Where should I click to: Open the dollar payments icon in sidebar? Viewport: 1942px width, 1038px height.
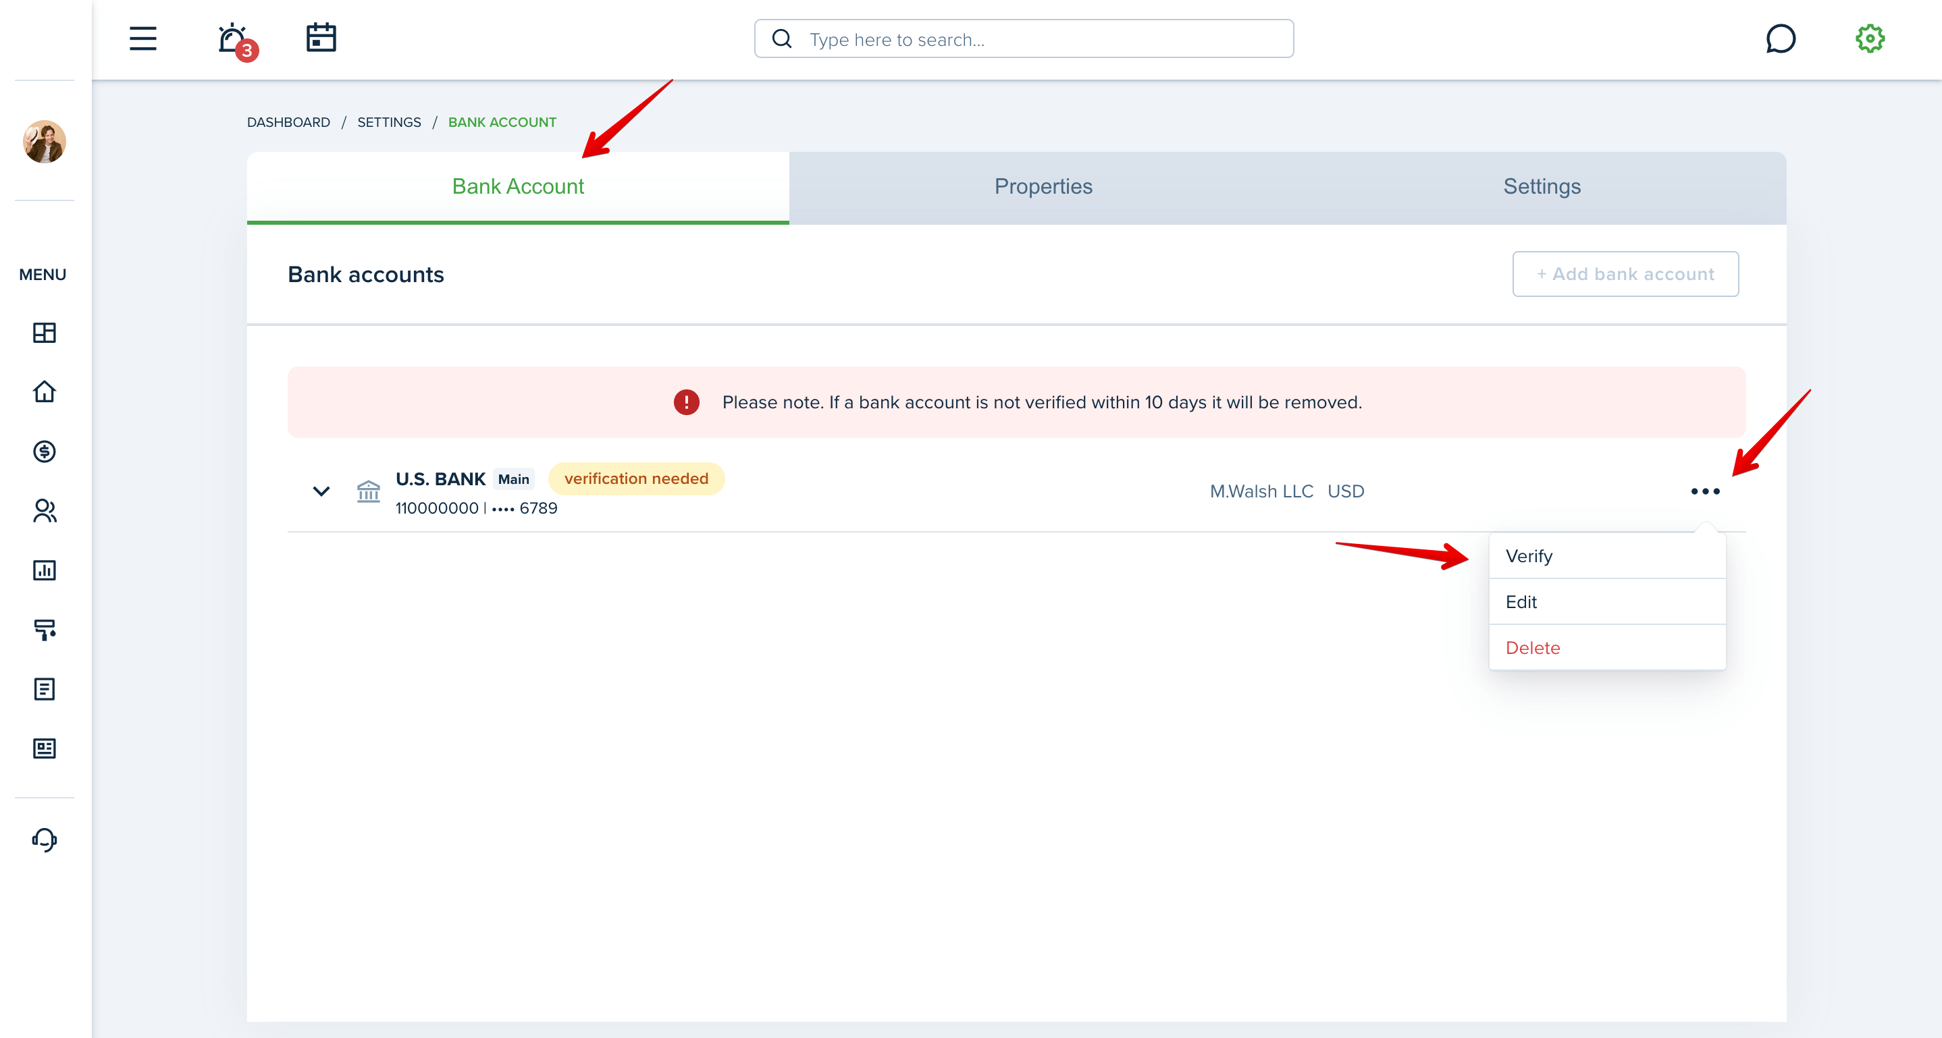45,452
